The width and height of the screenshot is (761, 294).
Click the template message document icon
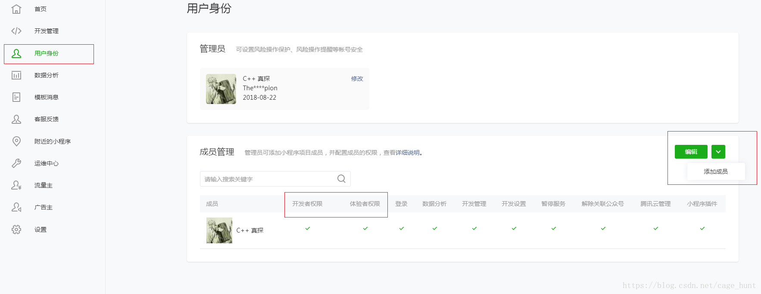tap(16, 97)
